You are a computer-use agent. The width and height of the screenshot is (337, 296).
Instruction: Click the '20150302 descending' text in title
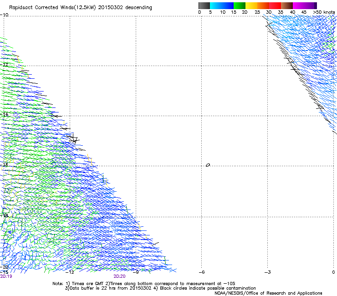[125, 8]
